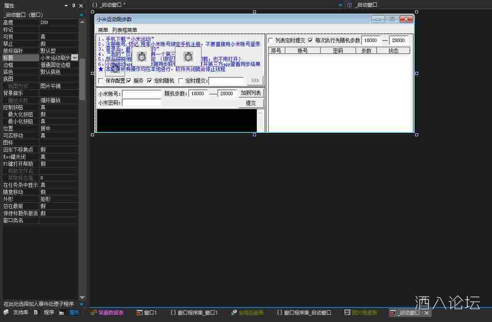Close the _启动窗口 tab with its X
The image size is (492, 322).
point(427,312)
